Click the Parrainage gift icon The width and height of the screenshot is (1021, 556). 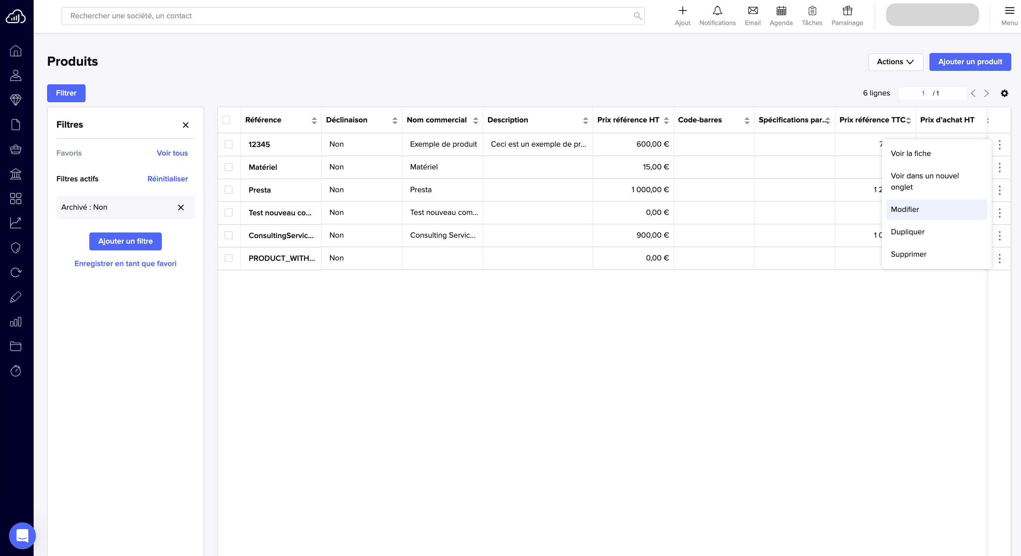(847, 11)
